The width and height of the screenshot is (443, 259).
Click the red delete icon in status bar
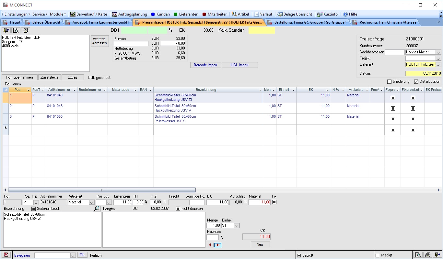click(x=6, y=255)
